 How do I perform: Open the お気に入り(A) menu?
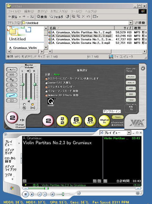59,11
